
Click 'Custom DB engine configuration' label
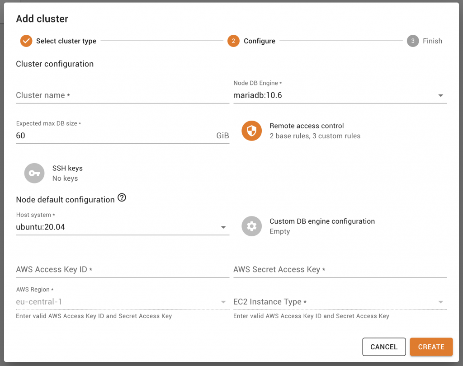(322, 221)
